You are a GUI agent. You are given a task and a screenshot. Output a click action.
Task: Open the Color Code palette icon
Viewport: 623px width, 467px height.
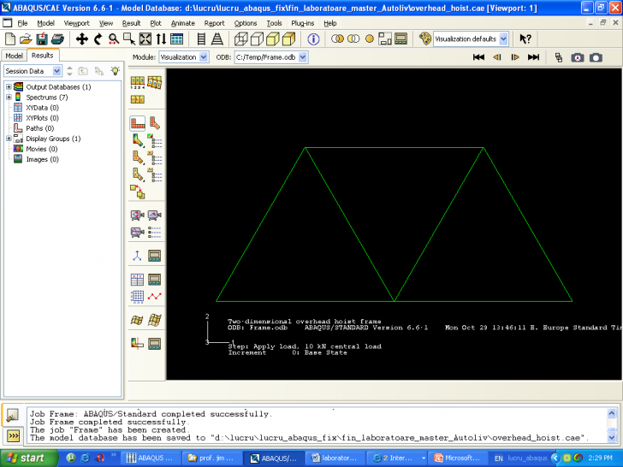tap(425, 38)
